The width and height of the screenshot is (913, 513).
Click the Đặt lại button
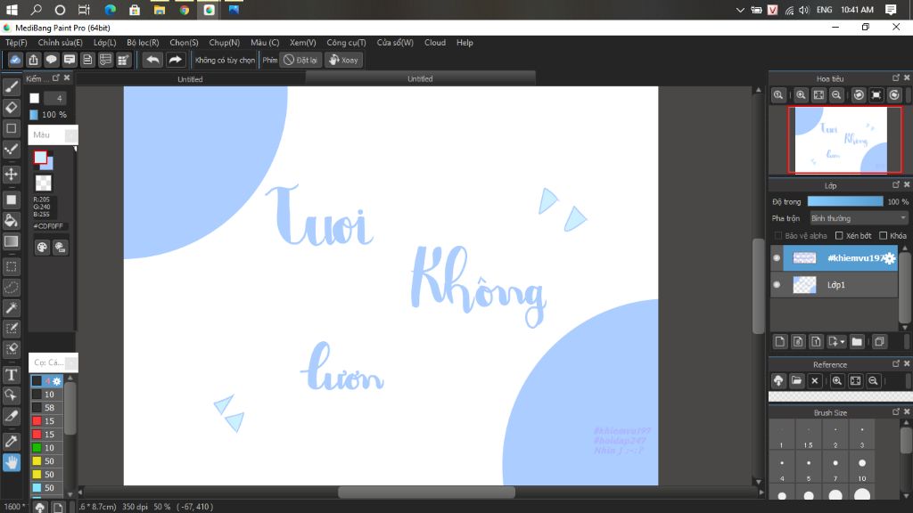tap(300, 60)
